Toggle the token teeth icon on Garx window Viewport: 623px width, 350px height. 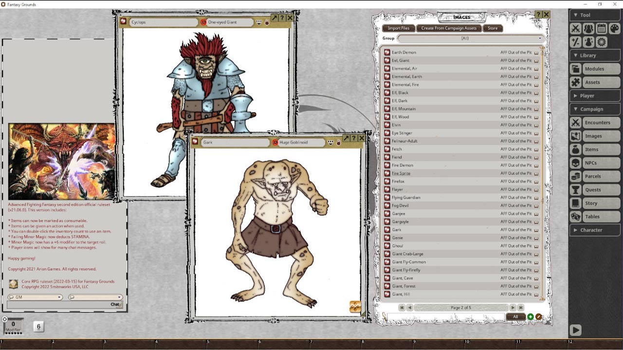click(330, 142)
